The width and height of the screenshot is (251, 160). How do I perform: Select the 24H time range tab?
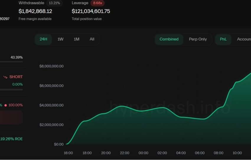pos(43,39)
